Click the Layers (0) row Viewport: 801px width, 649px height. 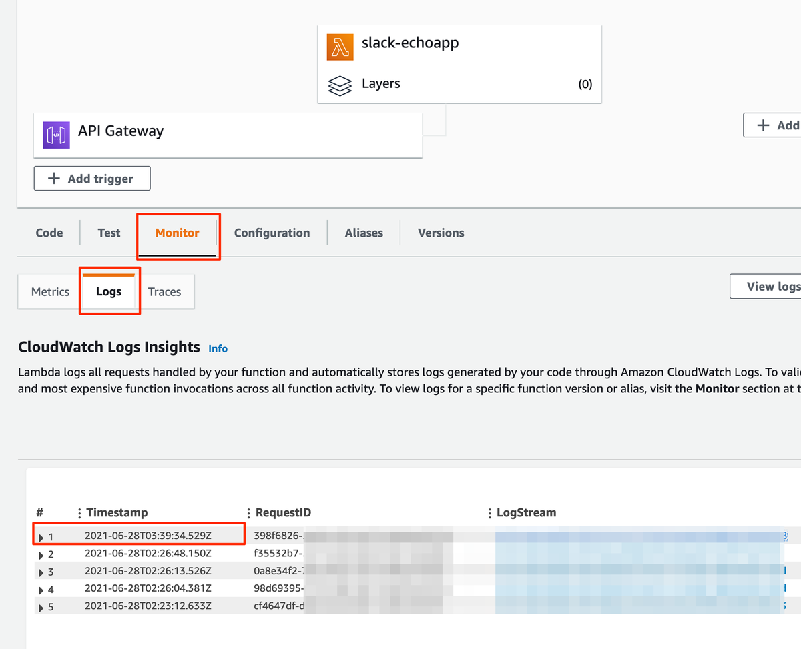[460, 84]
